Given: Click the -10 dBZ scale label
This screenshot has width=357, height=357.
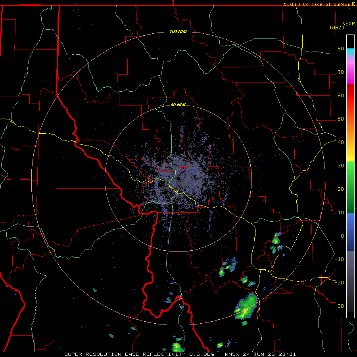Looking at the screenshot, I should [339, 259].
